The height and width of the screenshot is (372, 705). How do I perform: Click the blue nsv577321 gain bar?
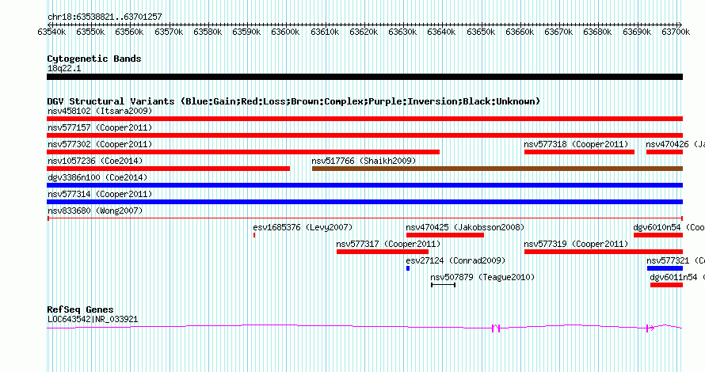(x=665, y=268)
